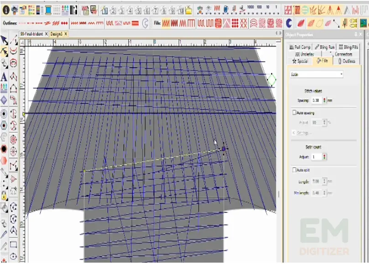Select the red arches contour fill icon
369x264 pixels.
point(254,23)
